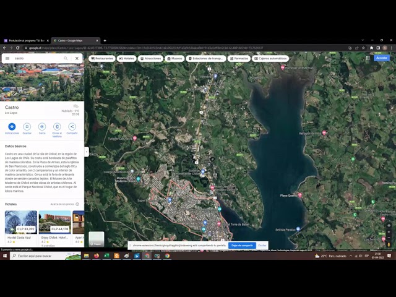
Task: Open the Google Maps hamburger menu
Action: click(7, 58)
